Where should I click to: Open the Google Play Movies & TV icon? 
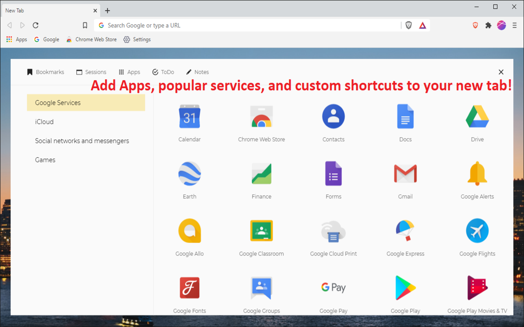tap(477, 288)
